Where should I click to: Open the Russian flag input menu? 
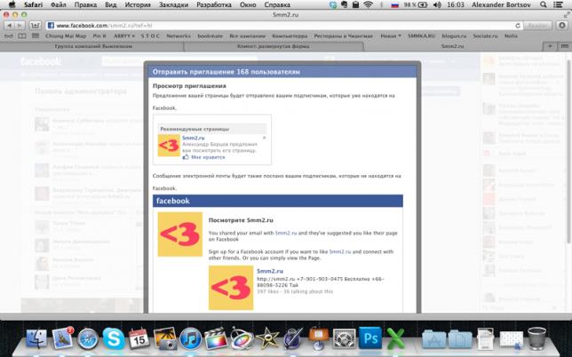tap(394, 4)
